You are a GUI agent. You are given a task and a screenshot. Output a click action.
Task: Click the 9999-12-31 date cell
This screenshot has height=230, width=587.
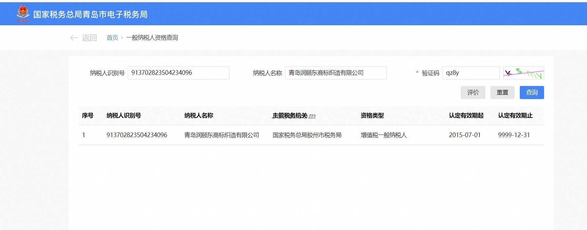tap(514, 135)
